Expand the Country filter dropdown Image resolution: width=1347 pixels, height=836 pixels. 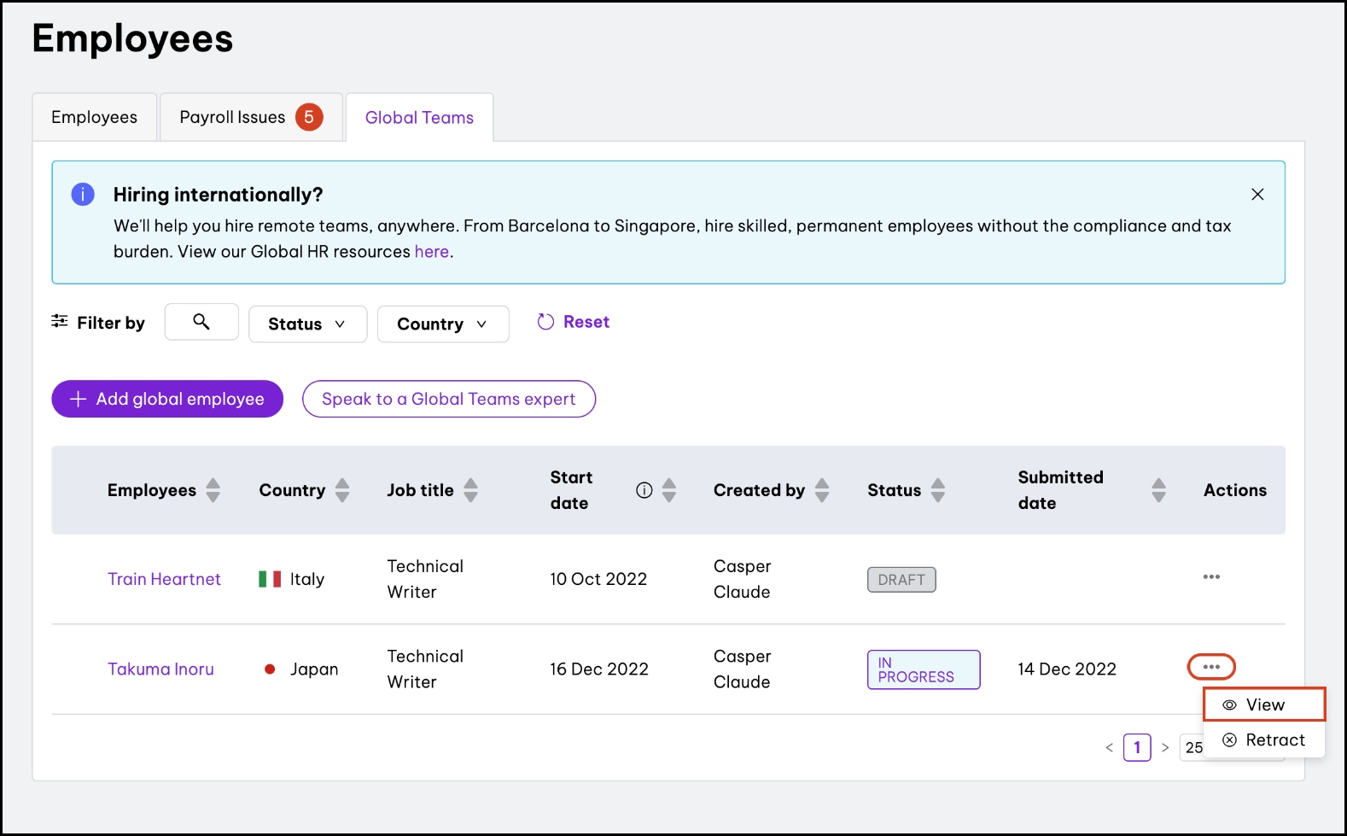pos(442,324)
